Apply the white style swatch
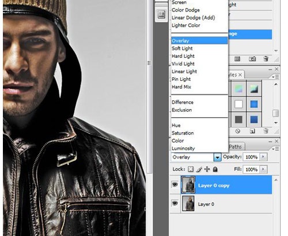The height and width of the screenshot is (236, 288). pos(238,104)
